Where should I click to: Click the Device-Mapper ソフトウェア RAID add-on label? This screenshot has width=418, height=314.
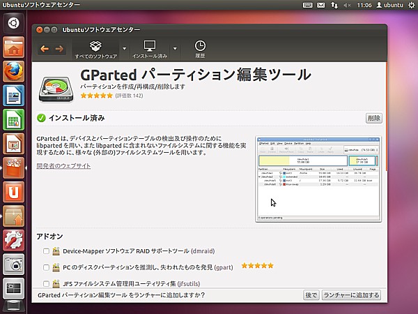[x=139, y=251]
